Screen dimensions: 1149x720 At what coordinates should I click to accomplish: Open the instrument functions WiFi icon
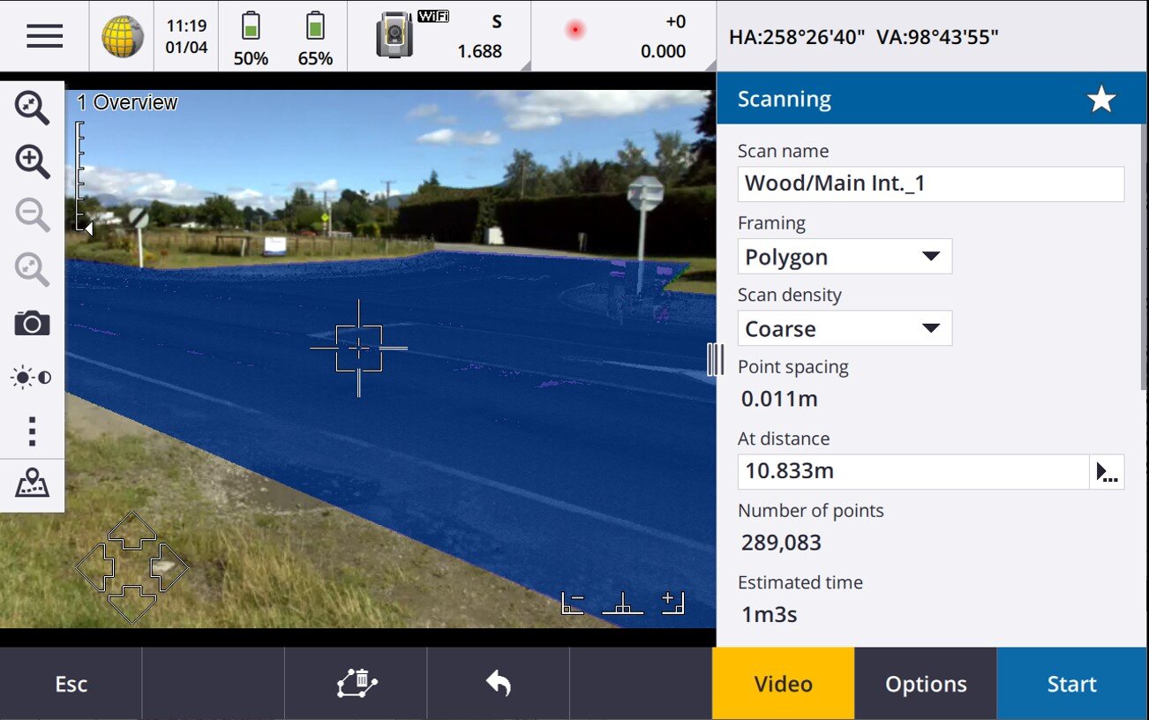[413, 35]
